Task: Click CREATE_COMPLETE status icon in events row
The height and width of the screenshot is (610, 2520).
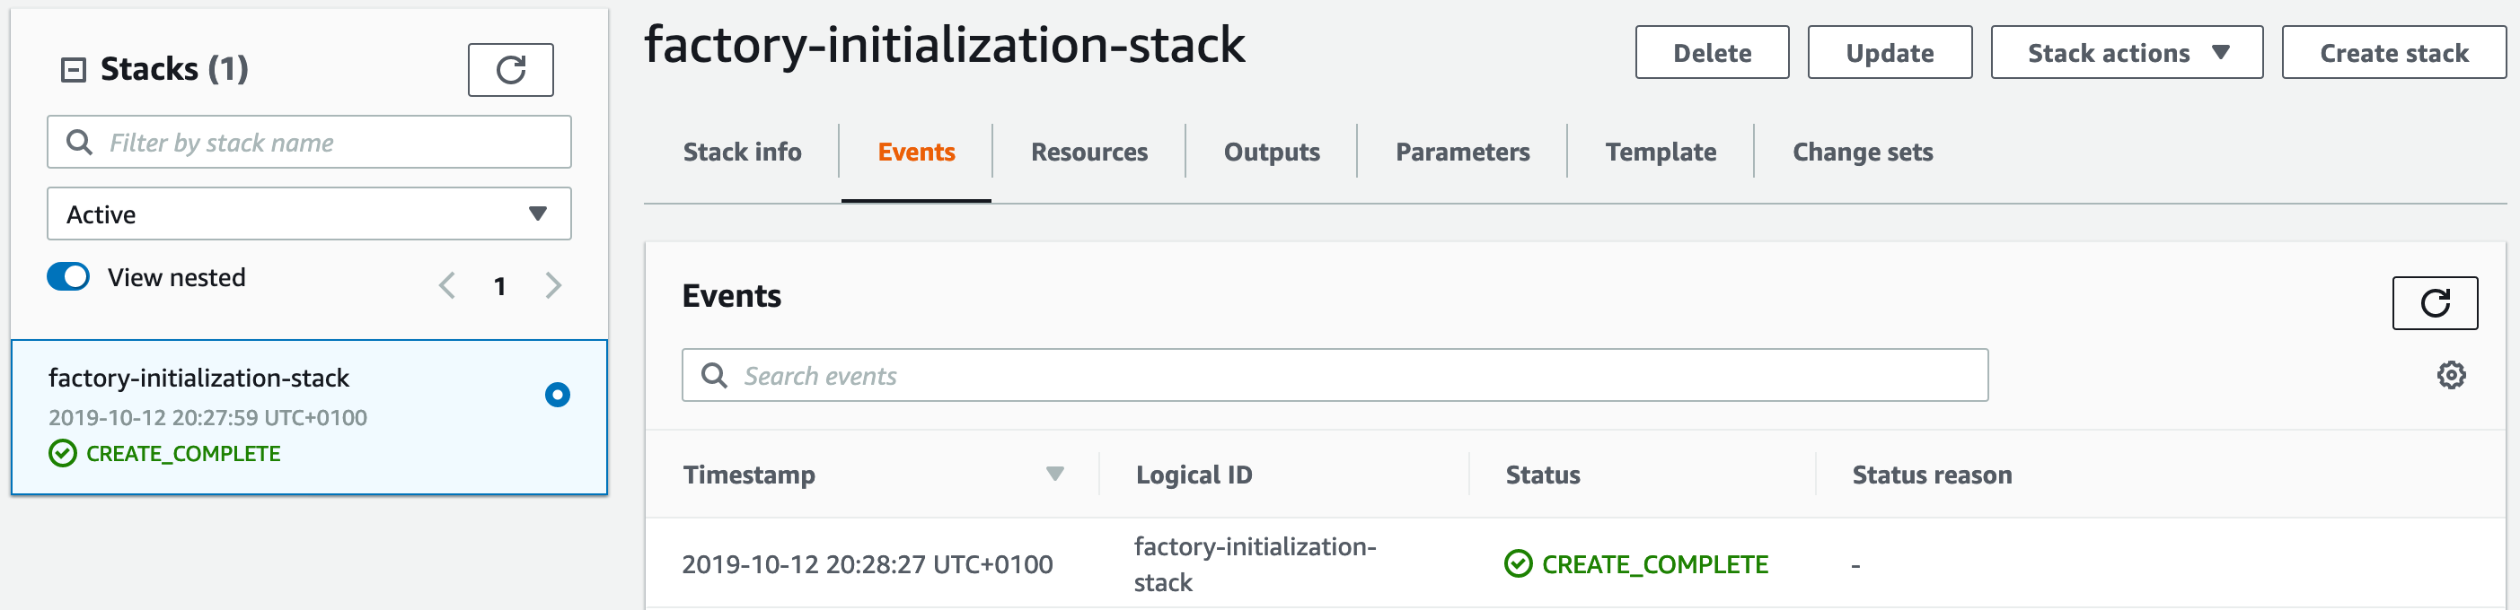Action: 1517,564
